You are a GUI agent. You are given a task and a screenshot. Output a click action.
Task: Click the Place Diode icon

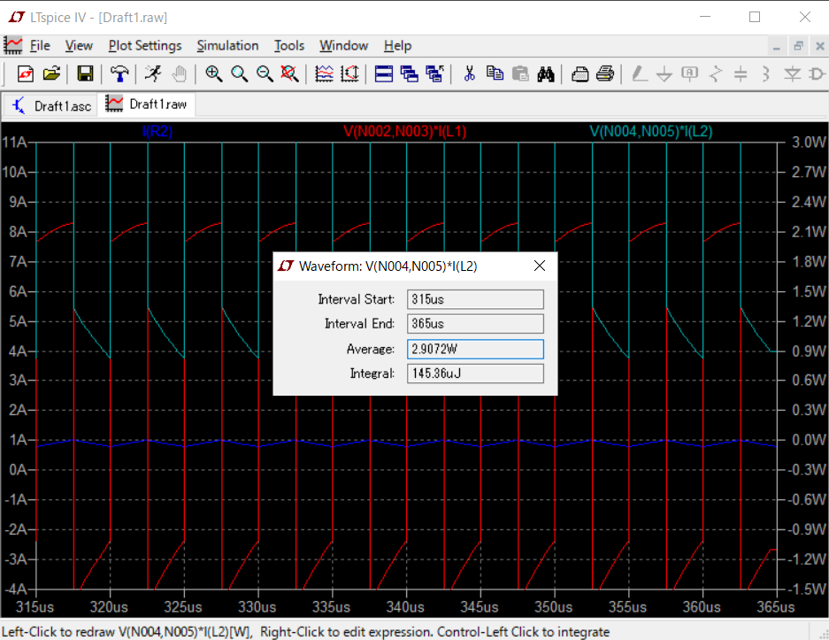792,73
